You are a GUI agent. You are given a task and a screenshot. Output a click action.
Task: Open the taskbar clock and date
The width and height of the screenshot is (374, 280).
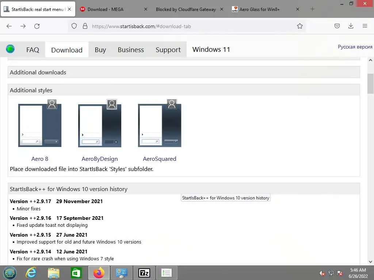(x=358, y=273)
